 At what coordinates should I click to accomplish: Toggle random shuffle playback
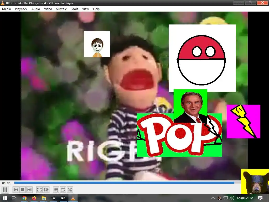click(70, 190)
